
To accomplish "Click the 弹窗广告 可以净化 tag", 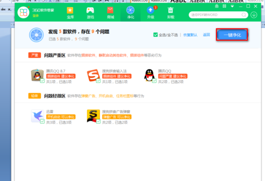I will (117, 117).
